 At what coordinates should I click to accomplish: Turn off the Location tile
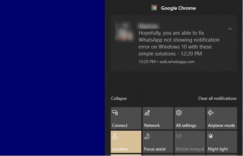pos(126,142)
